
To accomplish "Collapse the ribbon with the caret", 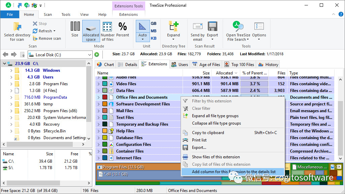I will [334, 14].
